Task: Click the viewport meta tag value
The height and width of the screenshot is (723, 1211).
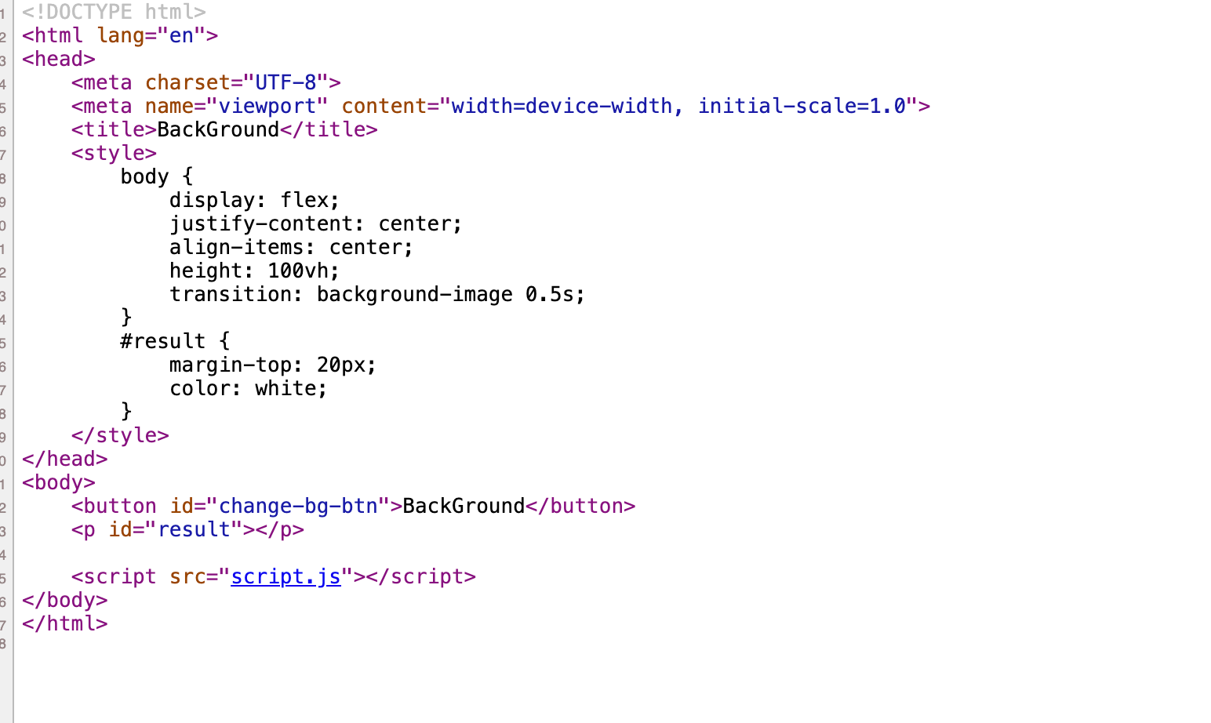Action: coord(267,106)
